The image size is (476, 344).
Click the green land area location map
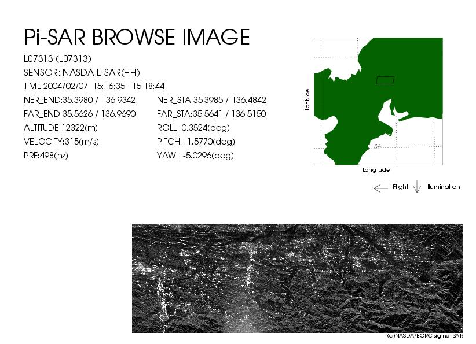pyautogui.click(x=378, y=101)
